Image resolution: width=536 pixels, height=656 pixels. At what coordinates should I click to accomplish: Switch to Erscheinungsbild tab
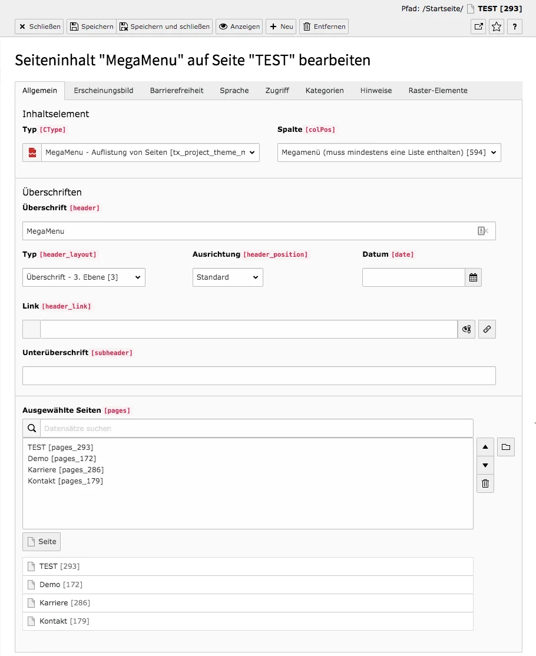click(x=102, y=90)
